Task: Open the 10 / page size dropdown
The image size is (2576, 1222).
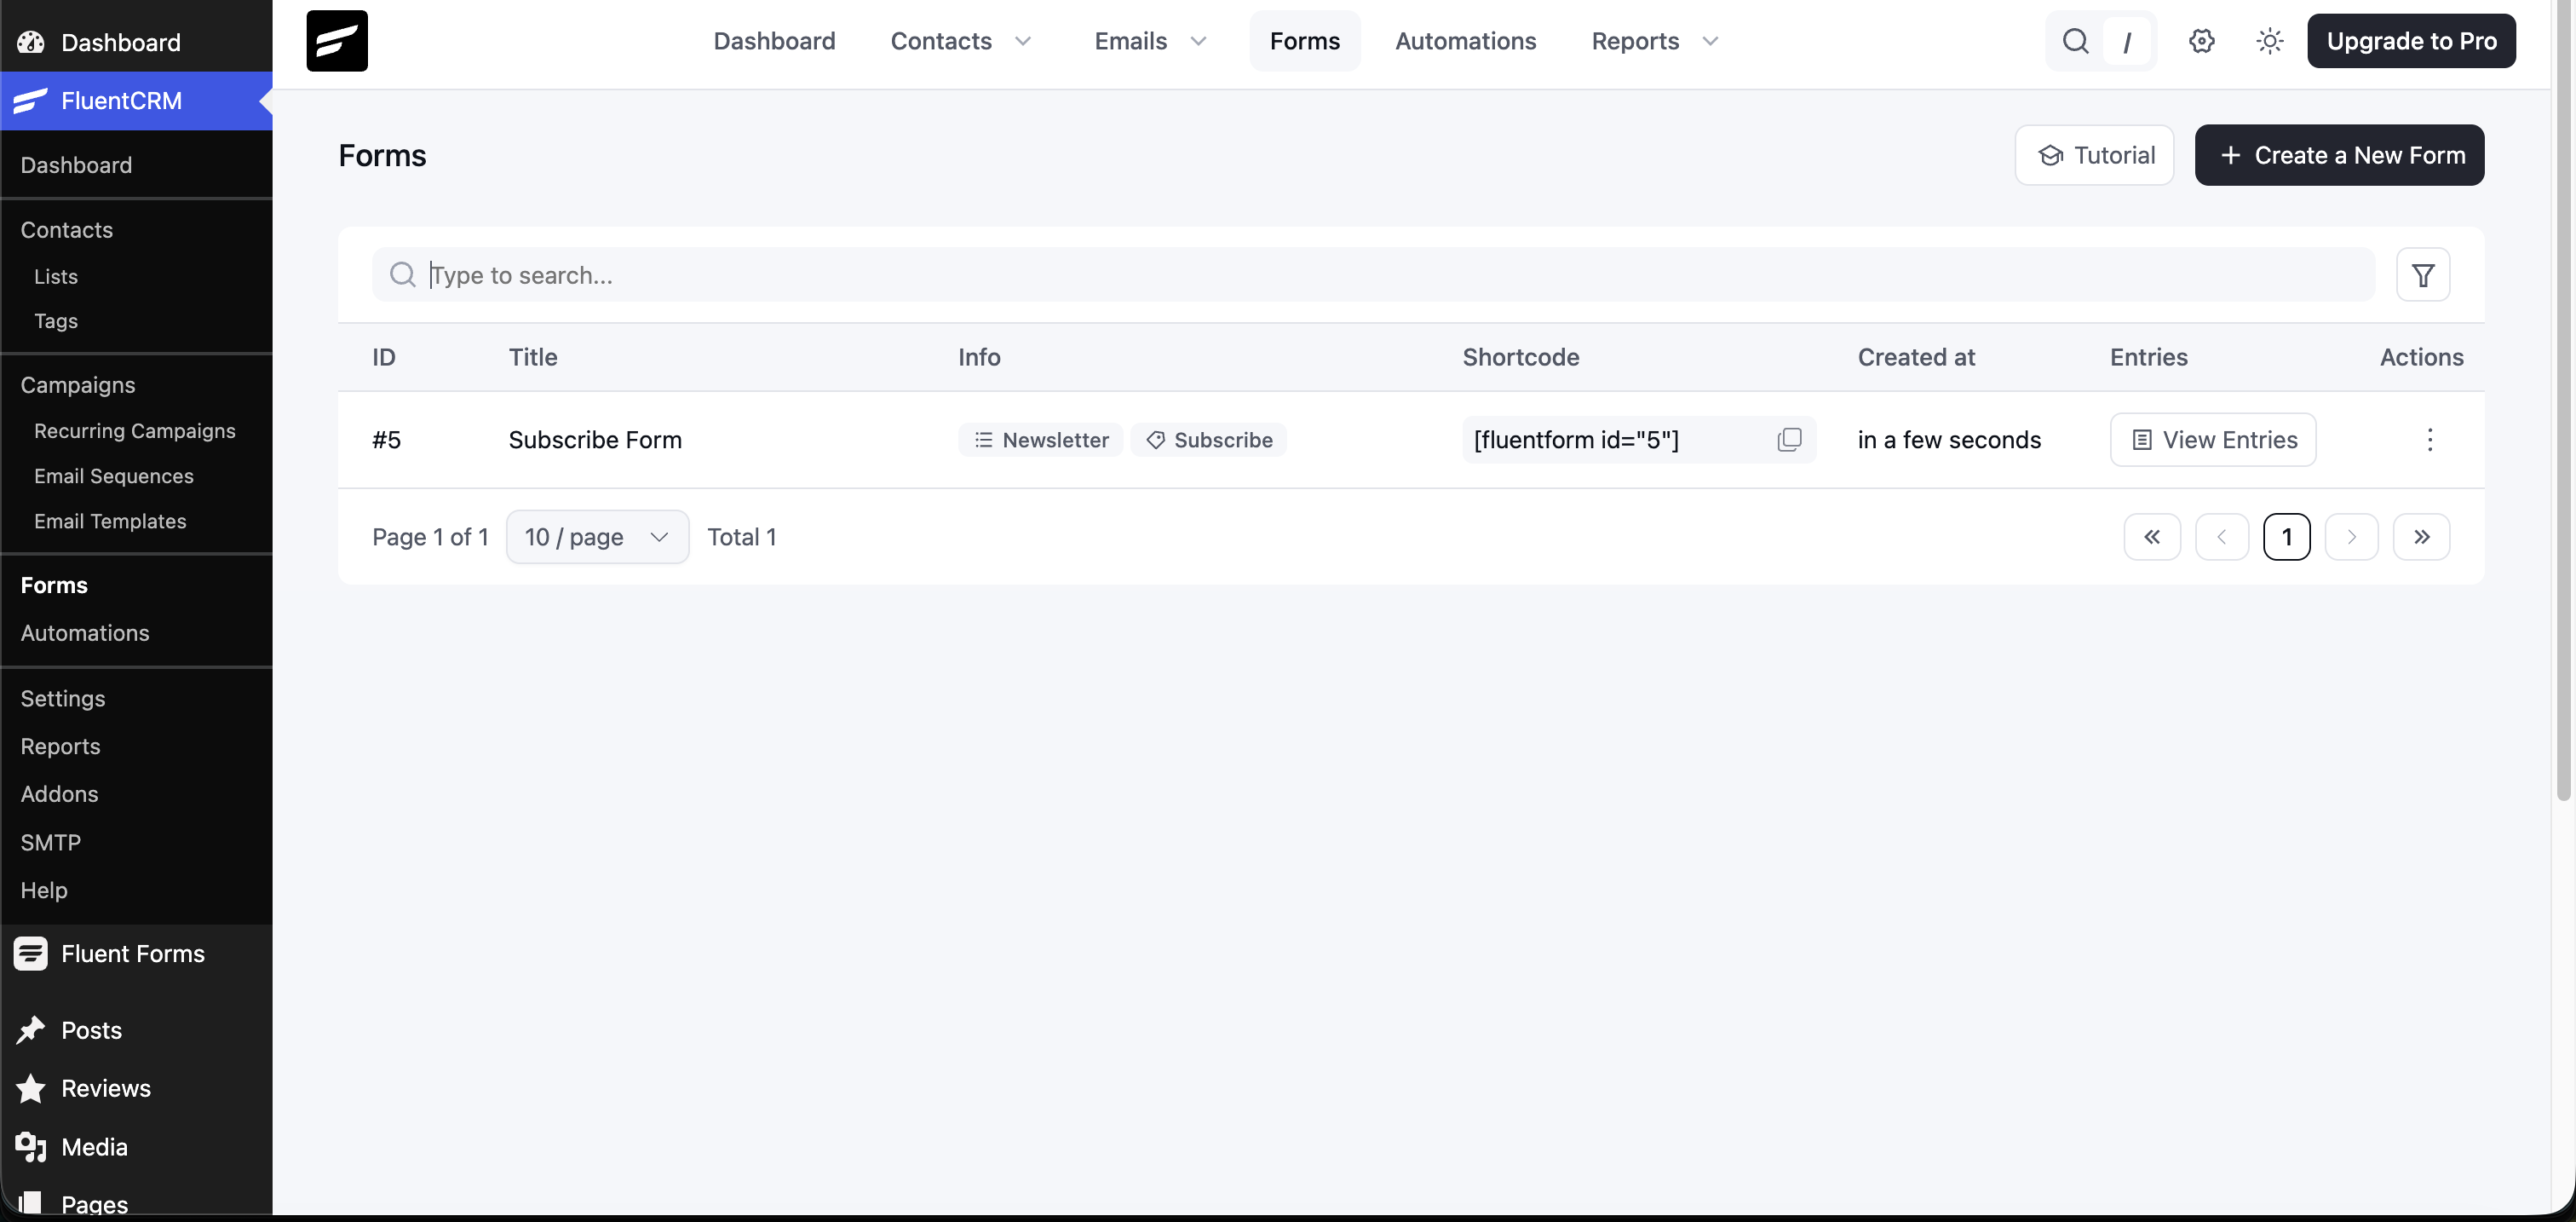Action: (598, 537)
